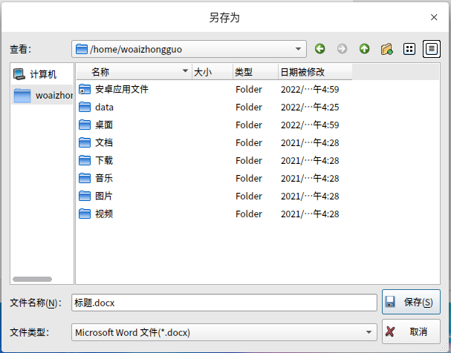Click the data folder name
451x353 pixels.
[104, 107]
